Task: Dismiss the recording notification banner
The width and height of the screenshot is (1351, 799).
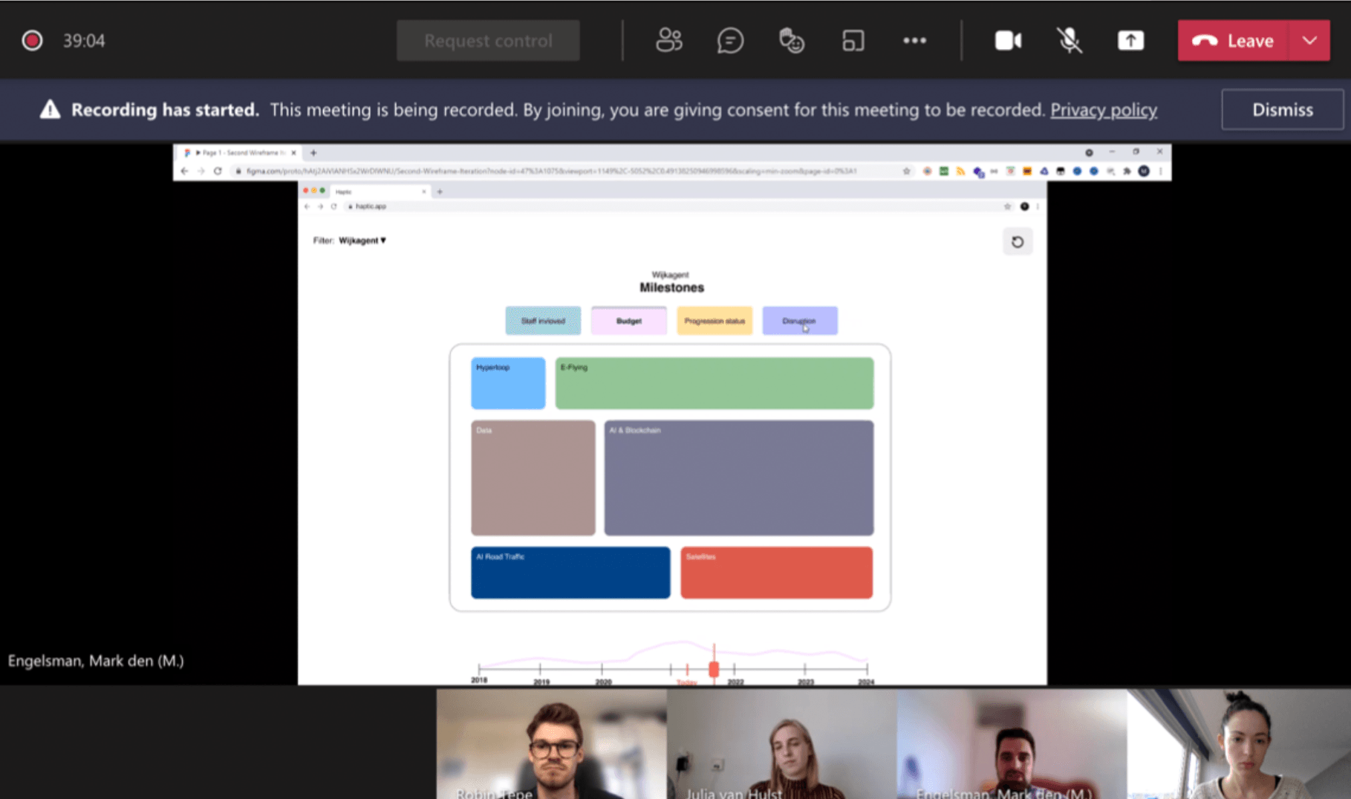Action: pos(1282,110)
